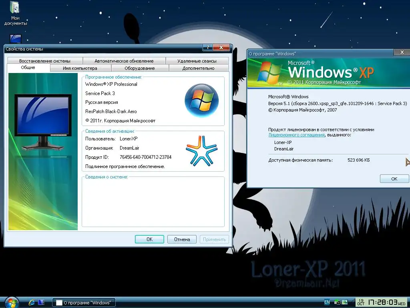Screen dimensions: 410x308
Task: Open the Дополнительно tab
Action: click(x=199, y=68)
